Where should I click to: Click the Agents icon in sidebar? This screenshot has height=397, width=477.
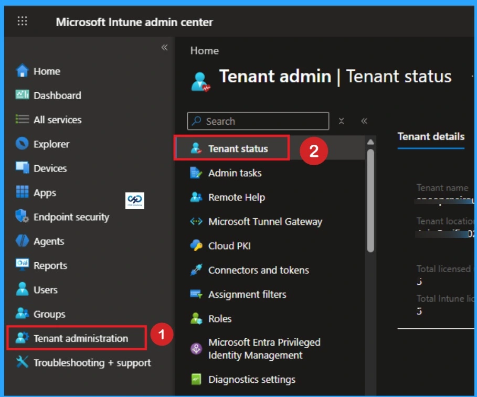(x=22, y=240)
